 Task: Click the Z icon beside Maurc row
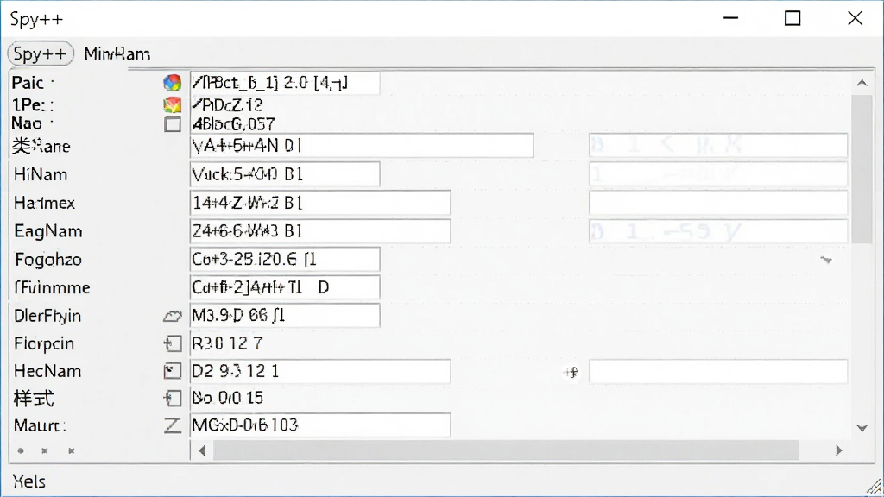[173, 425]
